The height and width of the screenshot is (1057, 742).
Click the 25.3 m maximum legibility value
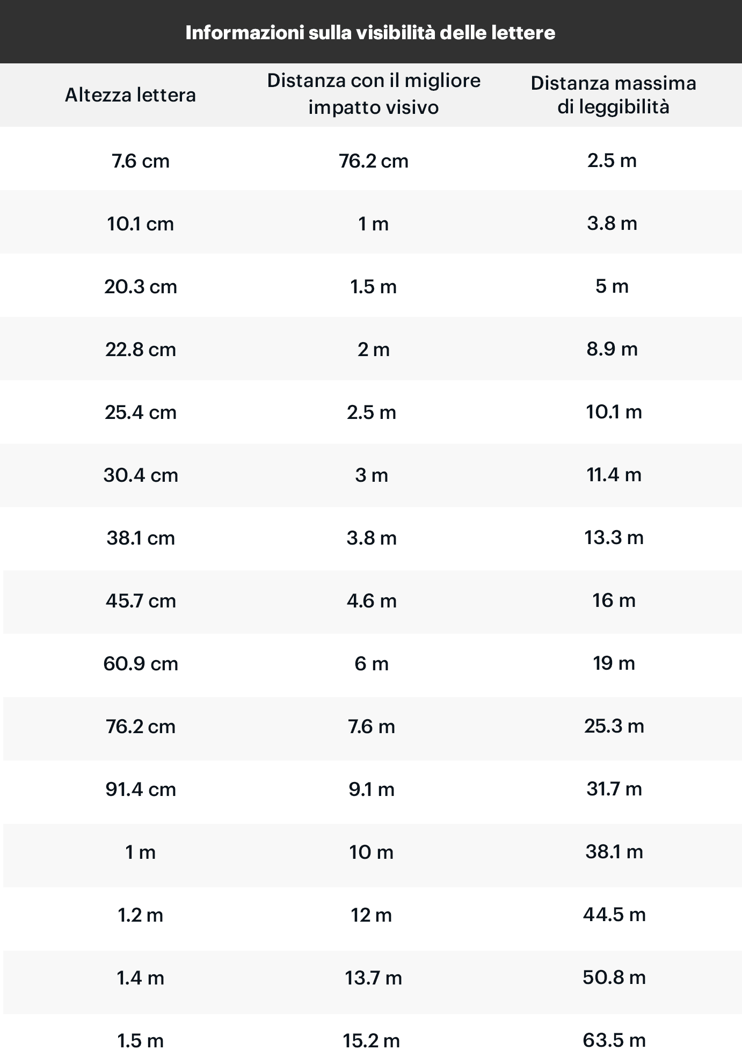point(614,726)
